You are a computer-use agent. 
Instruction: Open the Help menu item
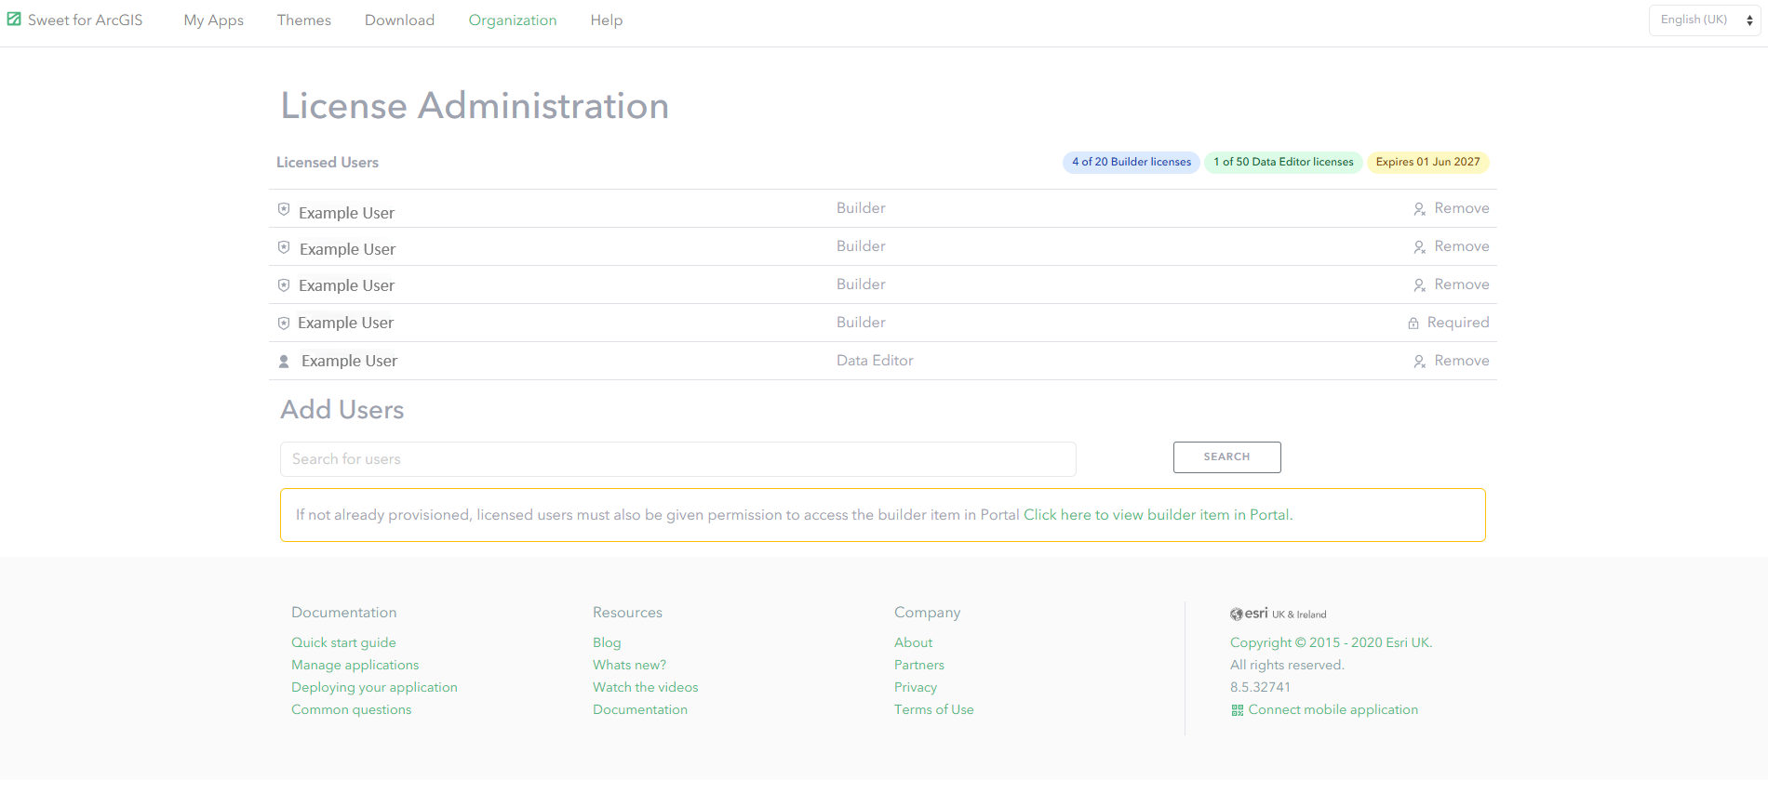click(606, 20)
